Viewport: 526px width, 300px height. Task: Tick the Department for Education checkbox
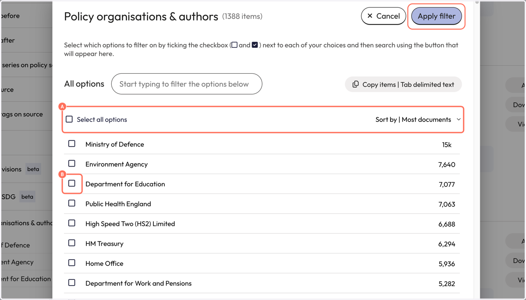(72, 183)
